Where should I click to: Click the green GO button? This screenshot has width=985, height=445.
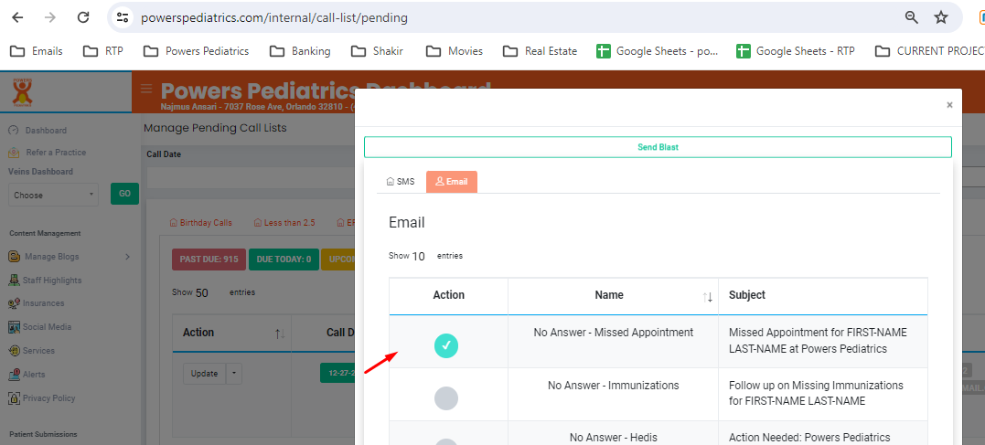tap(123, 194)
